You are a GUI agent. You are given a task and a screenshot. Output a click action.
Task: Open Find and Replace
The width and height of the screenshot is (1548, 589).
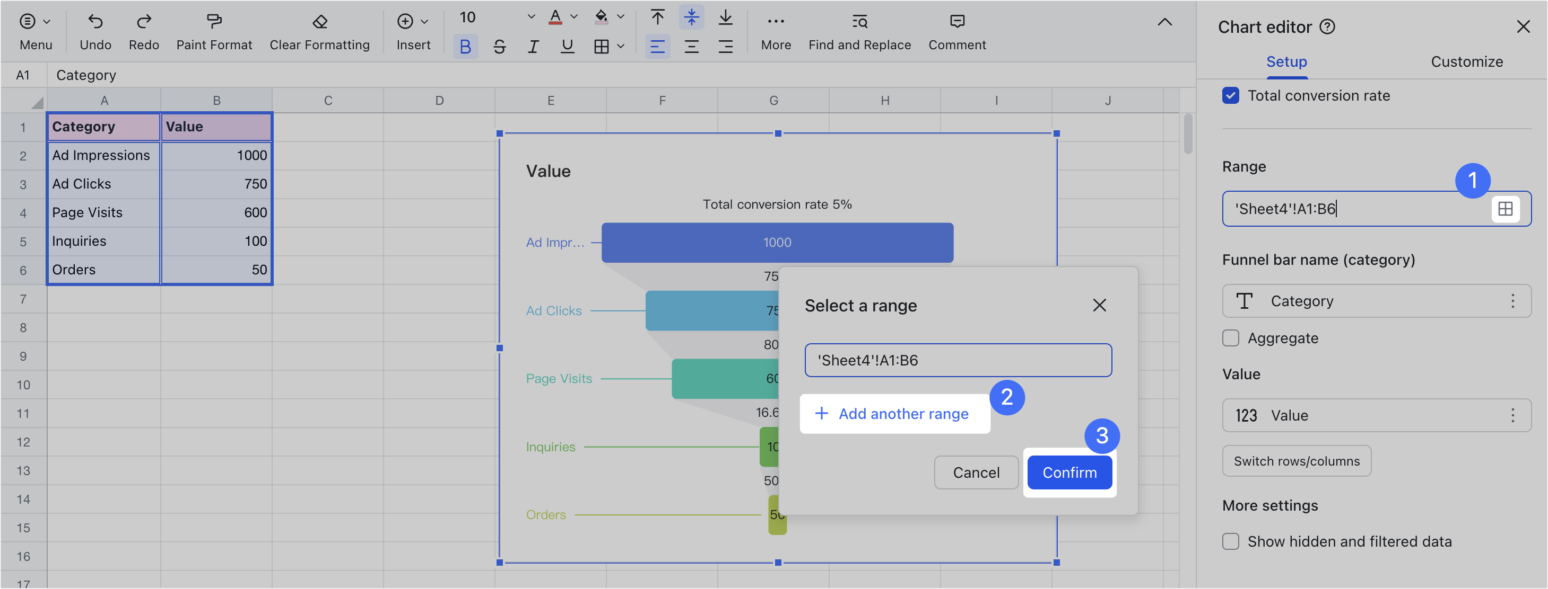[x=859, y=30]
